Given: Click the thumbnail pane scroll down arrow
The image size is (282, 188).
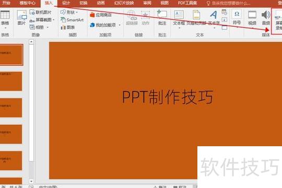Looking at the screenshot, I should (x=31, y=181).
